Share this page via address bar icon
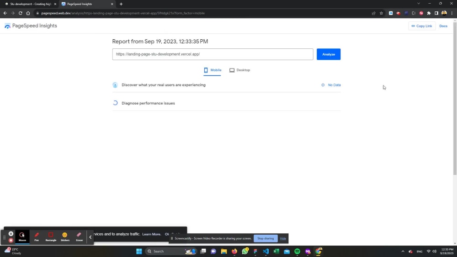Viewport: 457px width, 257px height. (374, 13)
